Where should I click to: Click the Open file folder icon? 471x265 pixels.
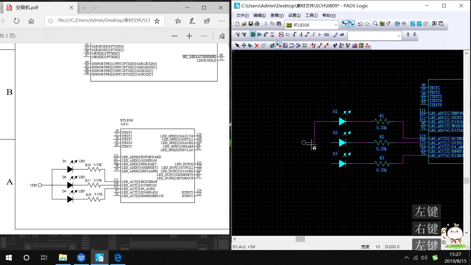point(244,24)
